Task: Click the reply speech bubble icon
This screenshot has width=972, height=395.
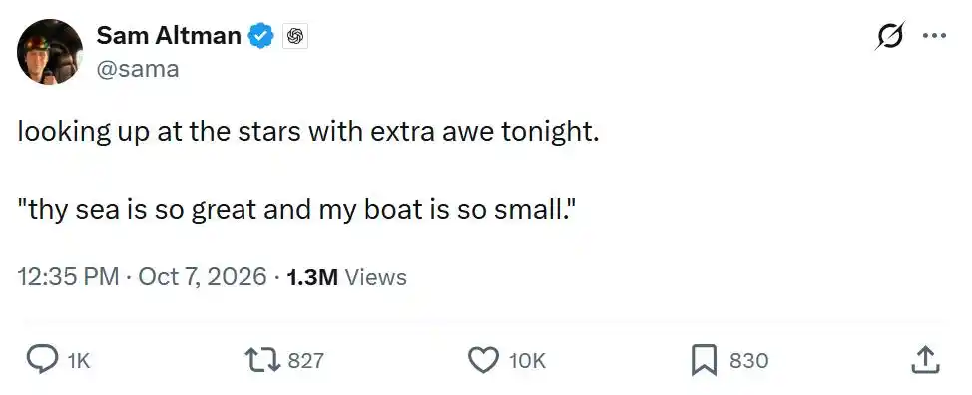Action: (42, 360)
